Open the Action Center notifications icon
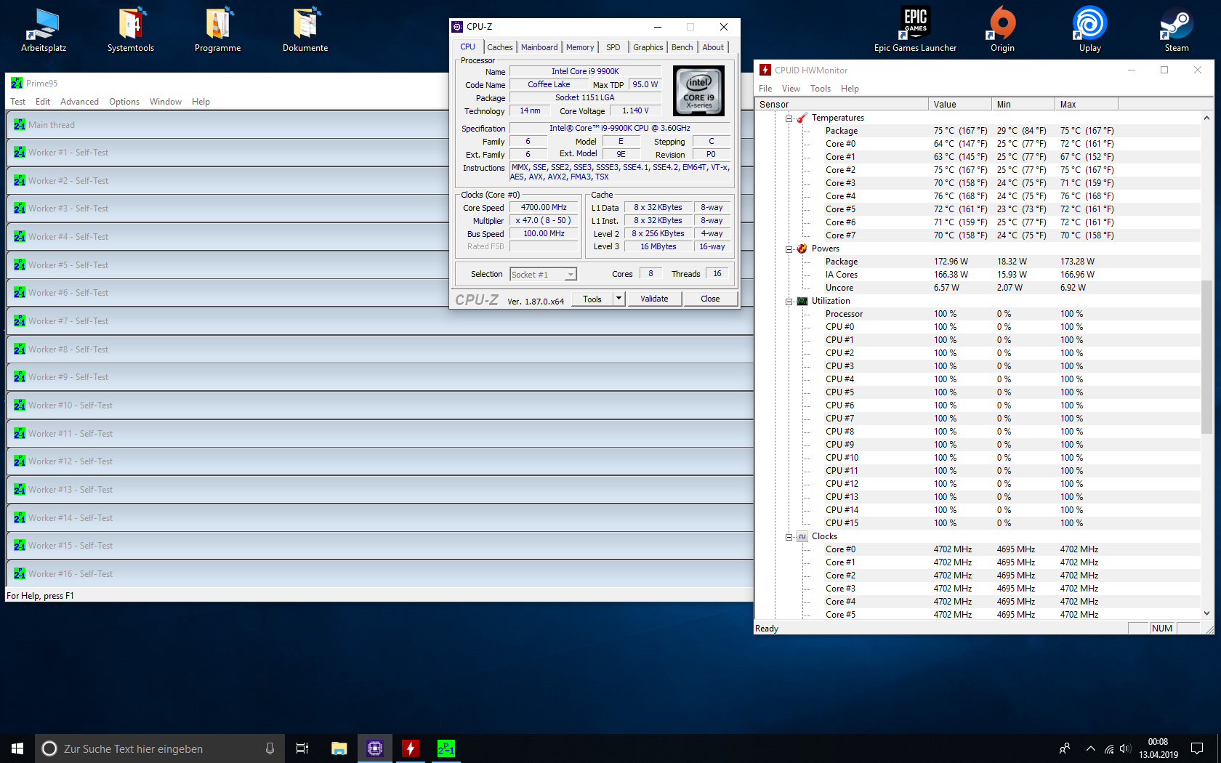Screen dimensions: 1221x763 pyautogui.click(x=1197, y=748)
